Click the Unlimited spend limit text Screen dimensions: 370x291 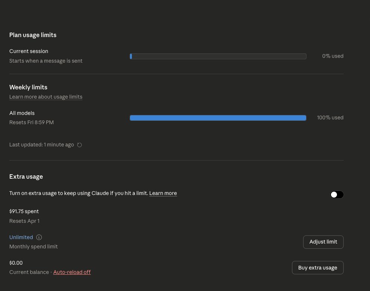(x=21, y=237)
